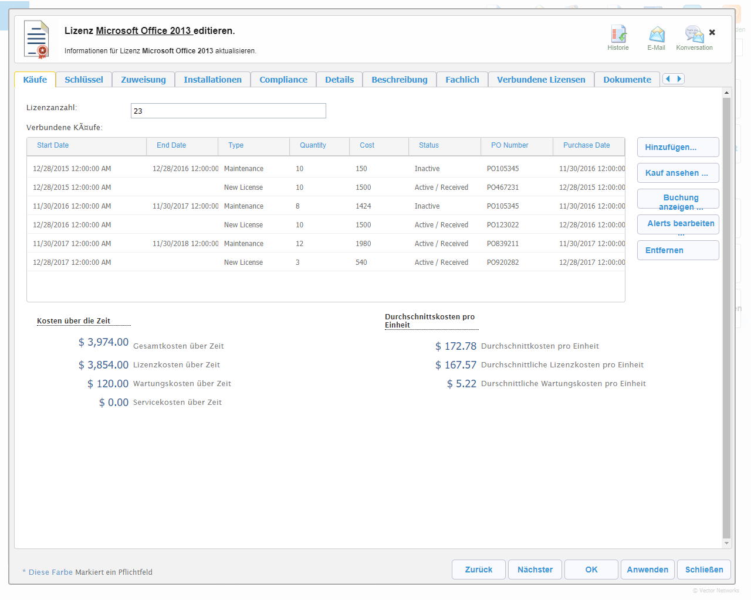Sort by Purchase Date column header

tap(589, 146)
